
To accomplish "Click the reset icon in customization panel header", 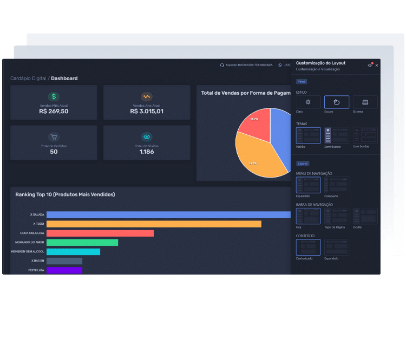I will [x=370, y=65].
